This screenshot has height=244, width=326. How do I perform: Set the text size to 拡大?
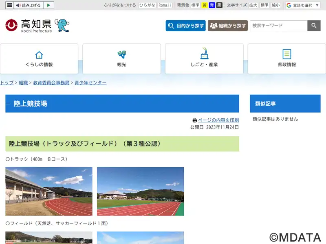point(253,5)
